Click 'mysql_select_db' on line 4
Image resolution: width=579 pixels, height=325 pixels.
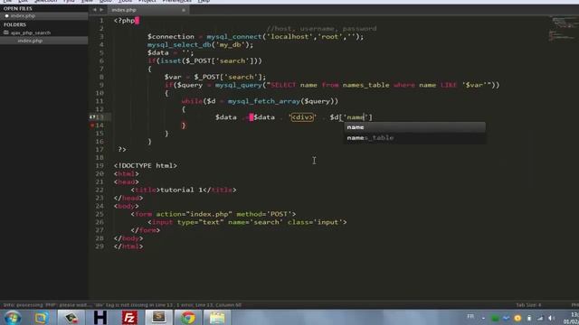179,45
